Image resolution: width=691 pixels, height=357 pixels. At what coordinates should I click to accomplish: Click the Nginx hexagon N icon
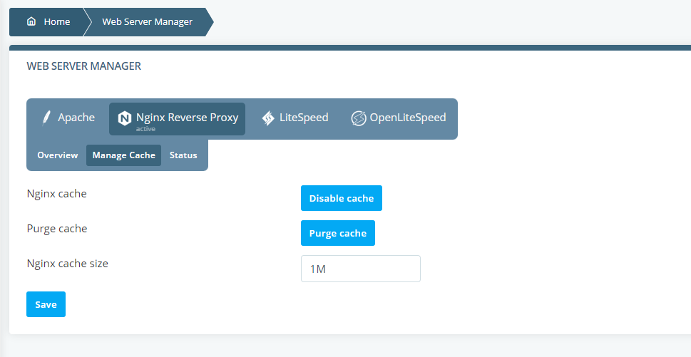[x=125, y=118]
